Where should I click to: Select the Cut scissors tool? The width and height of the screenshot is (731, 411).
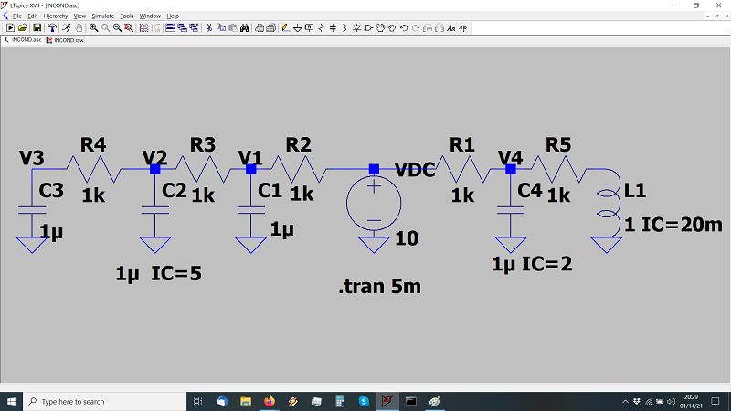point(209,28)
